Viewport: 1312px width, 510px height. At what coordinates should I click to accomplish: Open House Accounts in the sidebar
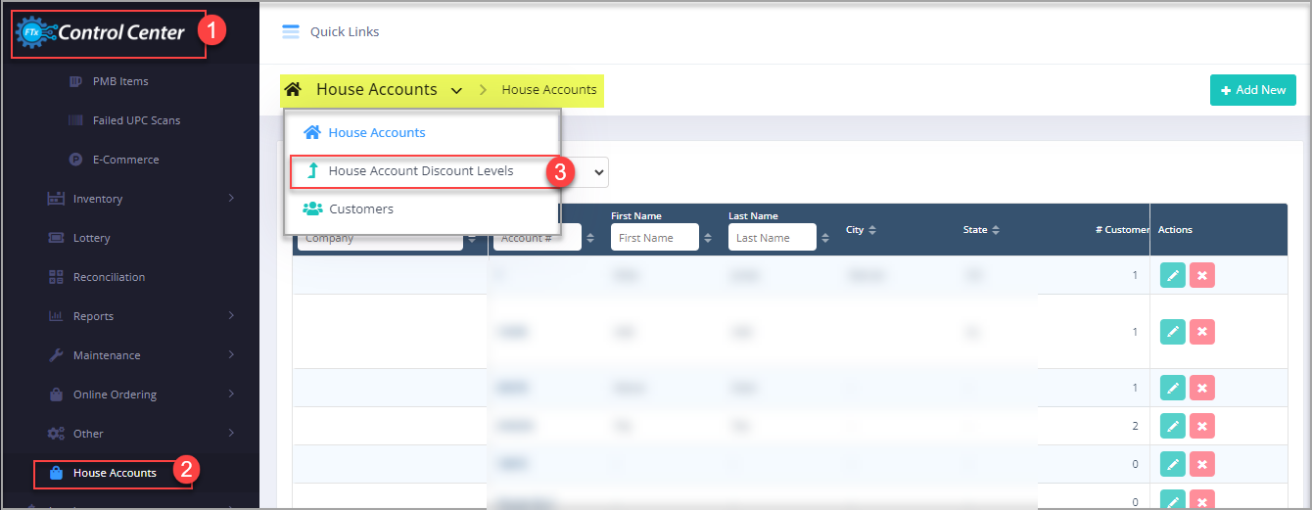114,473
